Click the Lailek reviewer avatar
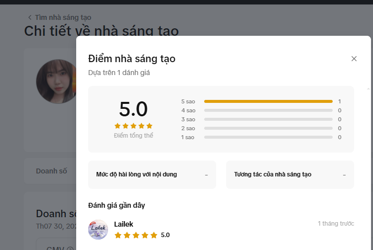 coord(98,230)
